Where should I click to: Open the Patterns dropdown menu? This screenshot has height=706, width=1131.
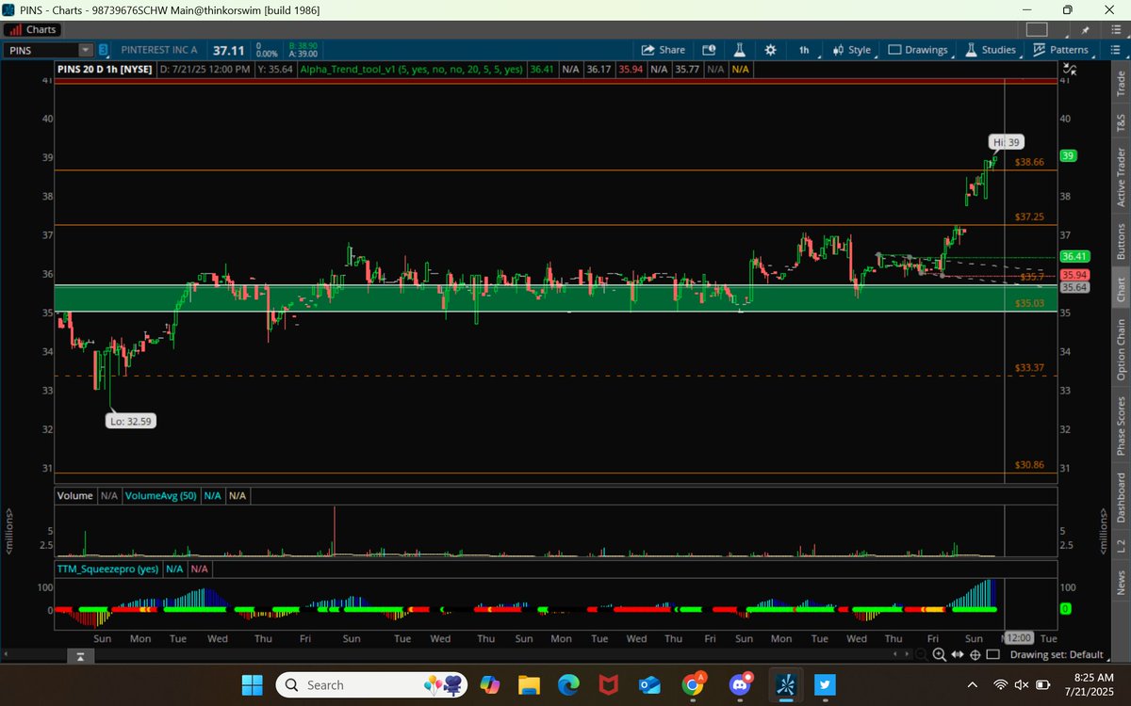pyautogui.click(x=1060, y=50)
